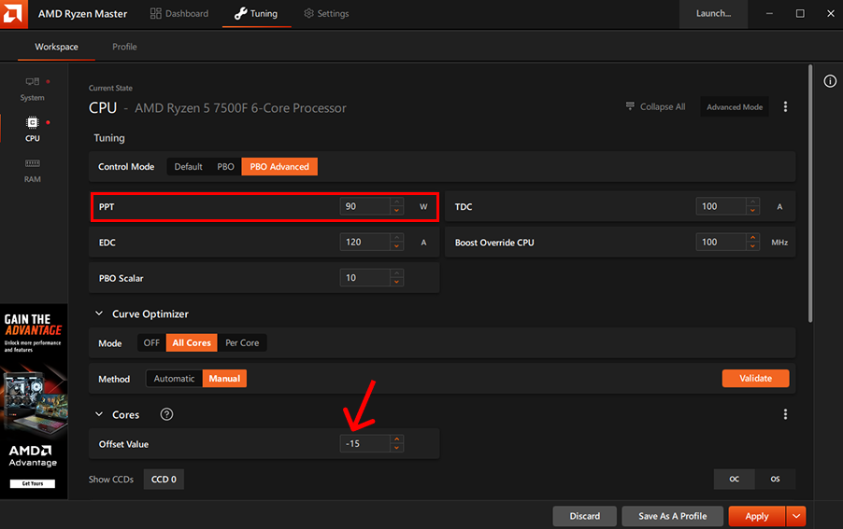Open the System sidebar section
Screen dimensions: 843x529
coord(33,89)
